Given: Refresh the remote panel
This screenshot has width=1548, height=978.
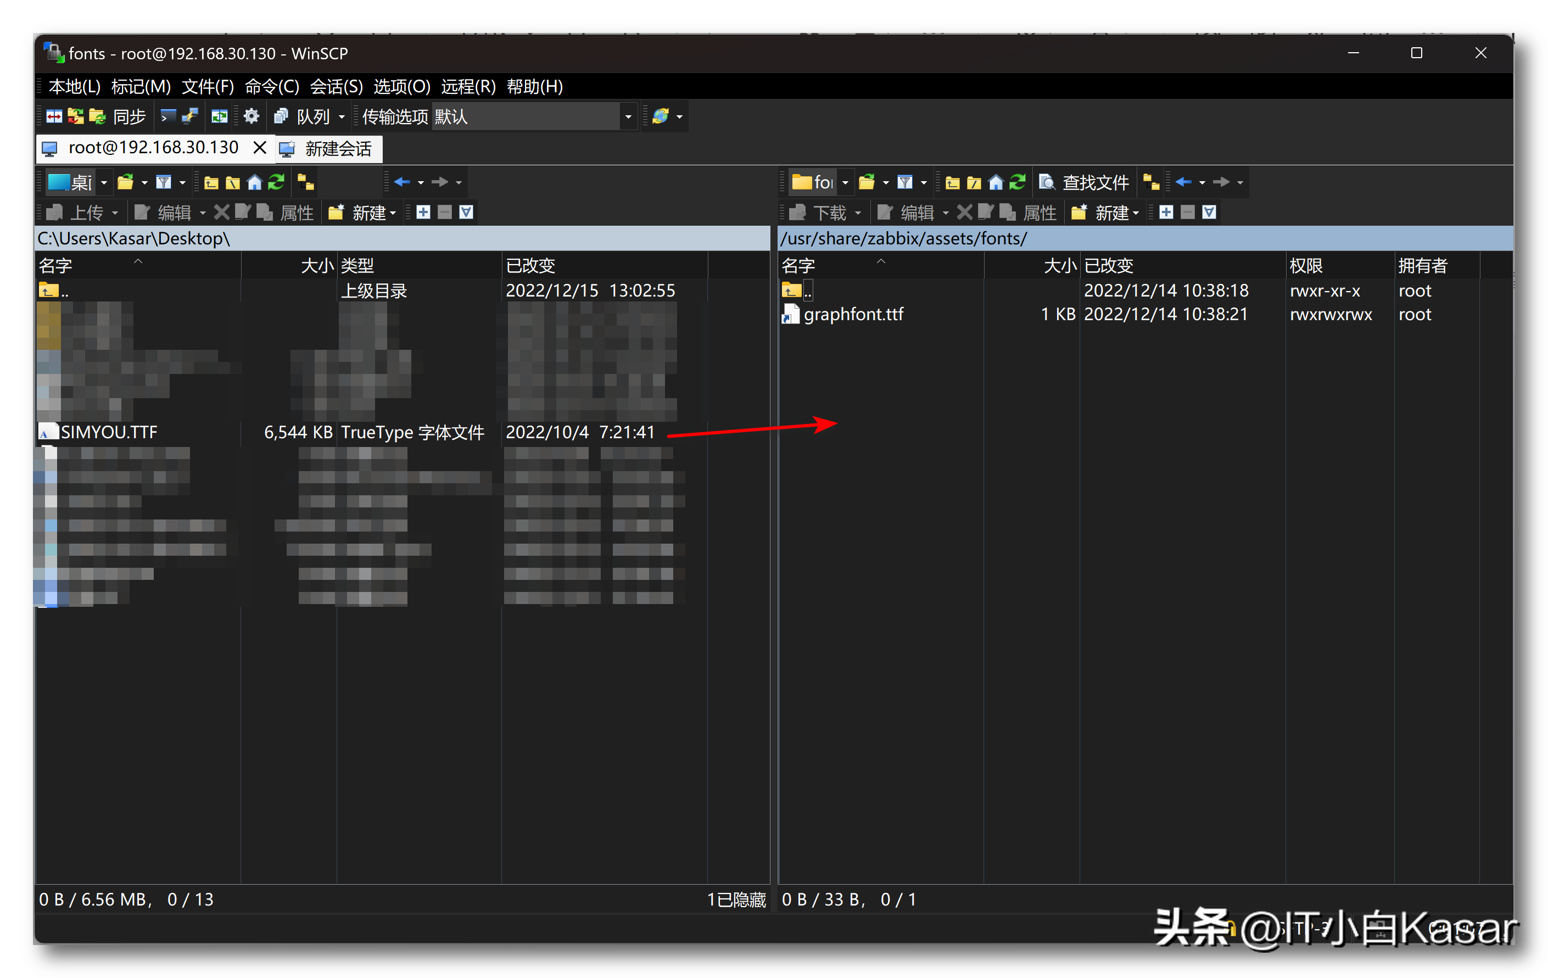Looking at the screenshot, I should (x=1018, y=183).
